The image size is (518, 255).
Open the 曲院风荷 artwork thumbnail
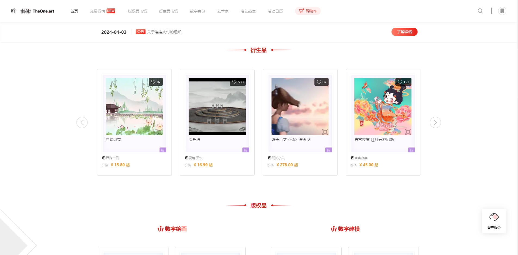coord(134,107)
